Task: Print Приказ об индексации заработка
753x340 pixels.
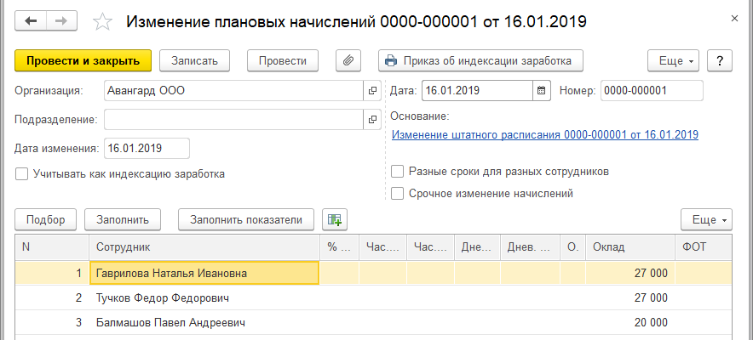Action: click(481, 60)
